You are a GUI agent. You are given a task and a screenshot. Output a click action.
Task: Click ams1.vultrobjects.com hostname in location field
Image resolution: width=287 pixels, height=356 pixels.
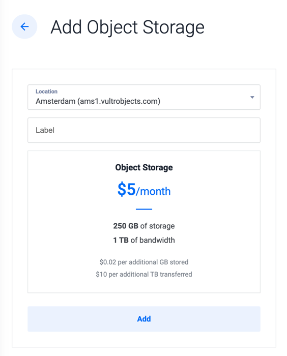119,101
